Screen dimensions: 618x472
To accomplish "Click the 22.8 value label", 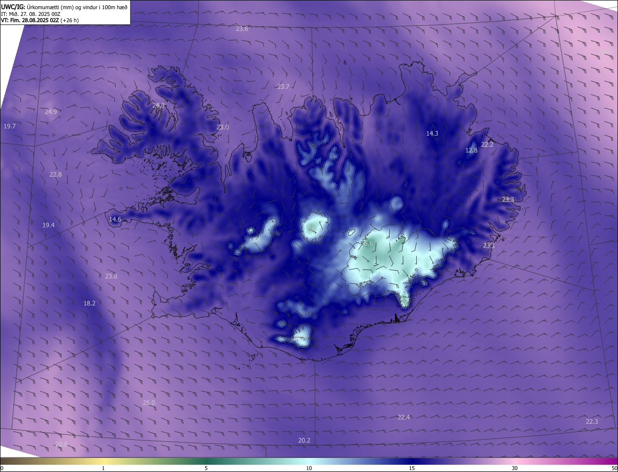I will tap(56, 175).
